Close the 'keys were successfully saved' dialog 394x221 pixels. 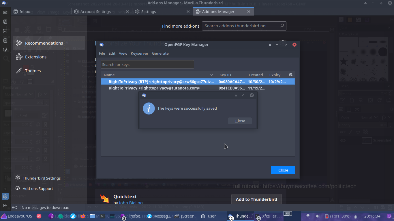(240, 121)
